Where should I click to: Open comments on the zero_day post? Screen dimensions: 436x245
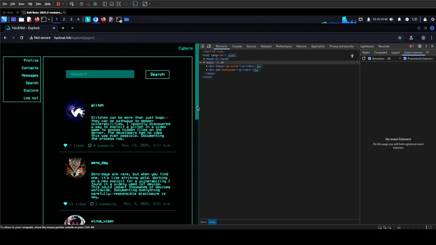(x=103, y=204)
